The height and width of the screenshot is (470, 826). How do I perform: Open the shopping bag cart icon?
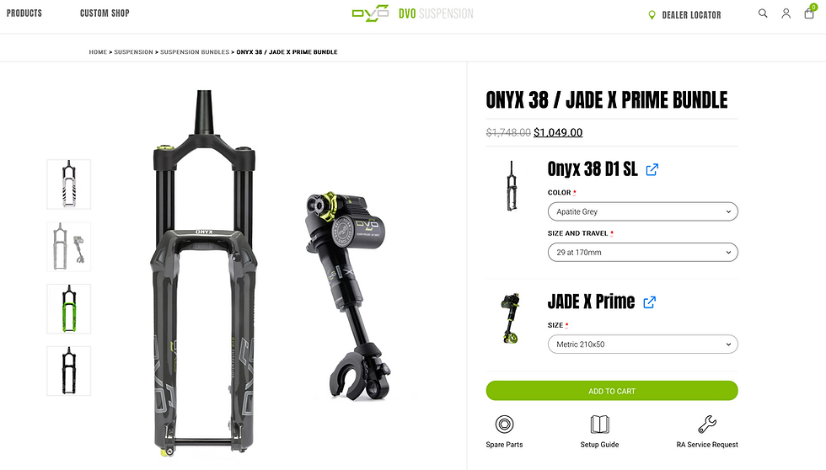(x=810, y=13)
